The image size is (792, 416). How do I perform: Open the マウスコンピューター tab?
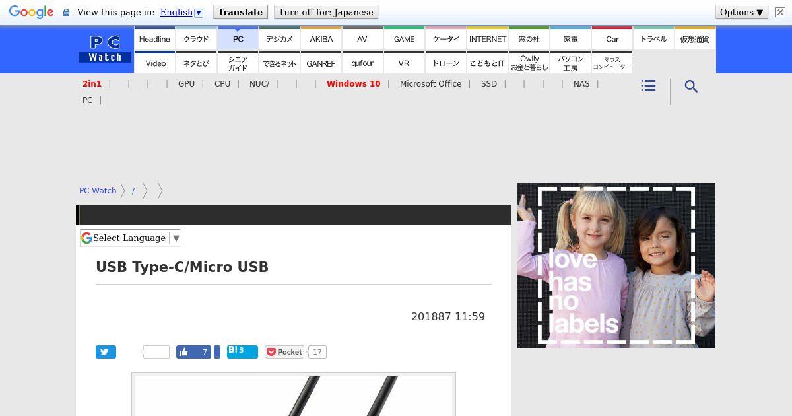612,63
